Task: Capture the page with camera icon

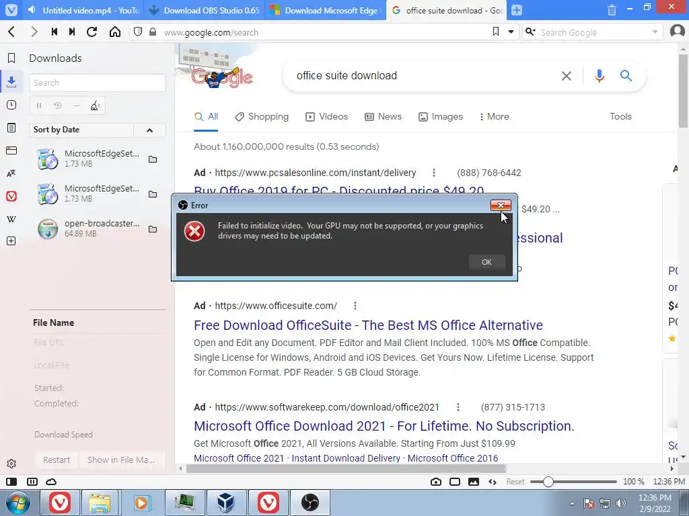Action: click(436, 482)
